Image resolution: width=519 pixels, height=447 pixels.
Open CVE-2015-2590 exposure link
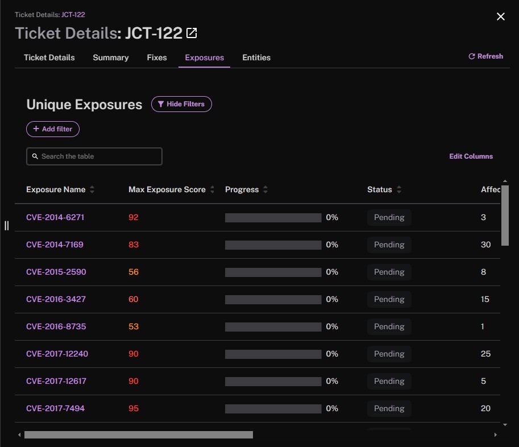tap(56, 272)
